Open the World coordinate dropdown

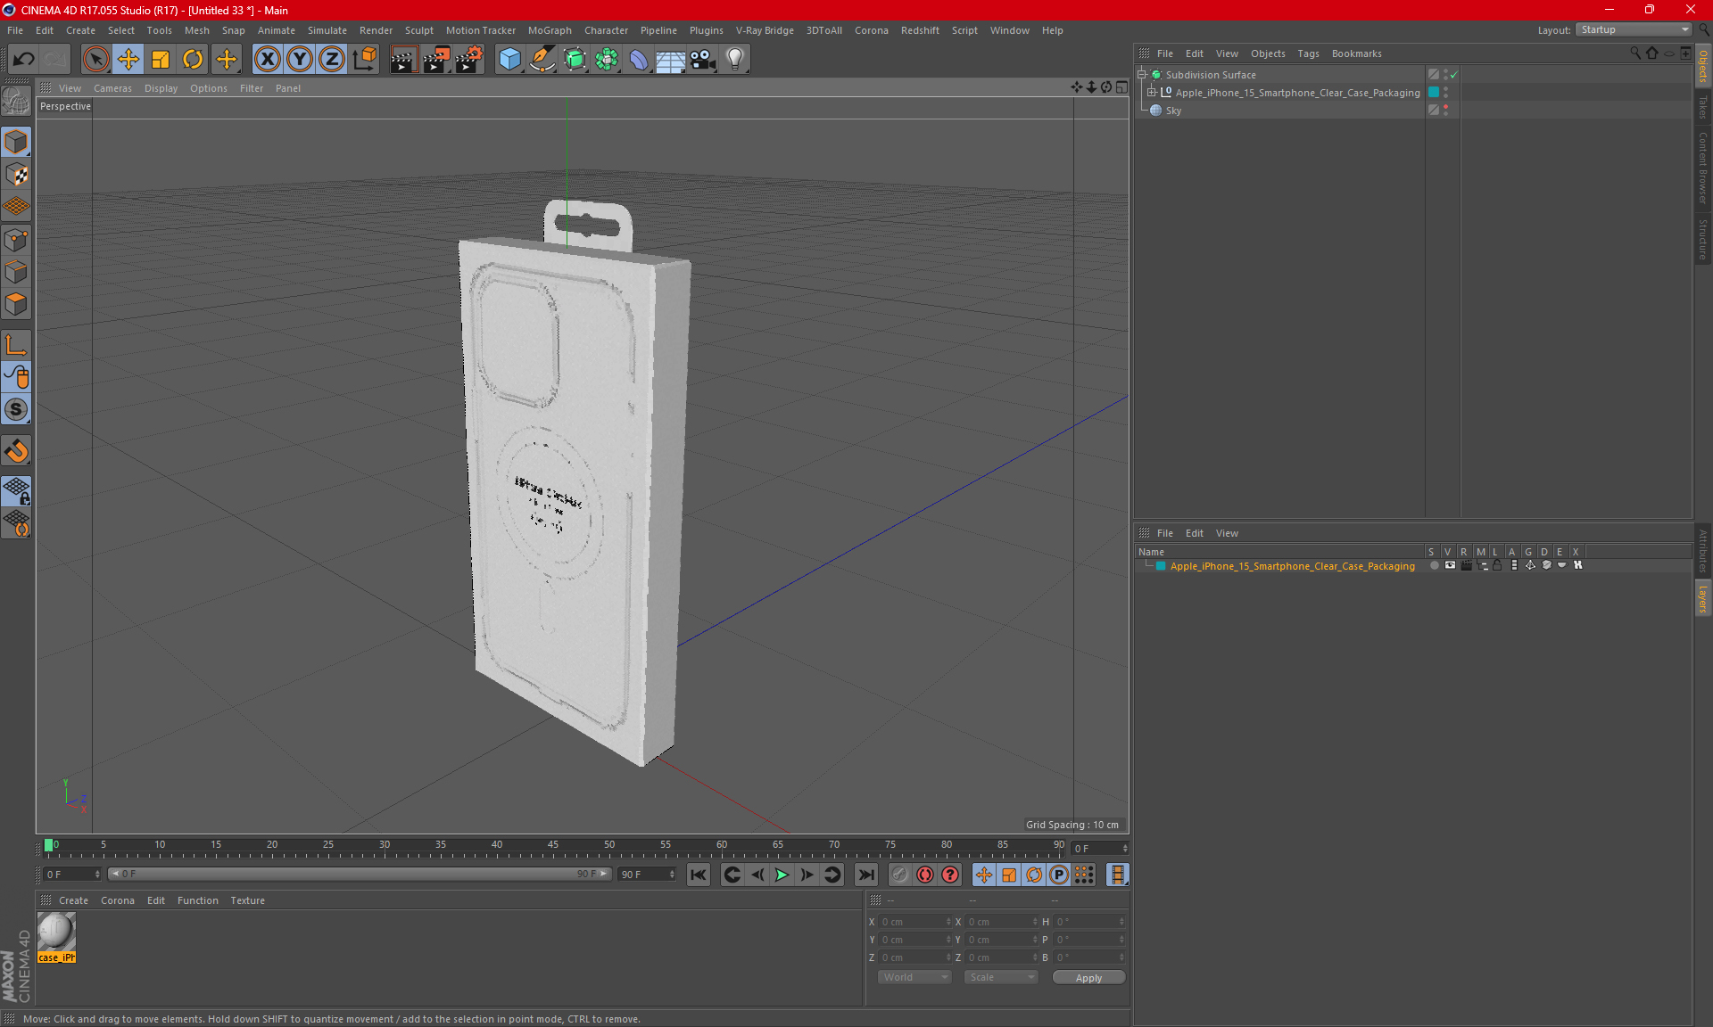(x=914, y=977)
